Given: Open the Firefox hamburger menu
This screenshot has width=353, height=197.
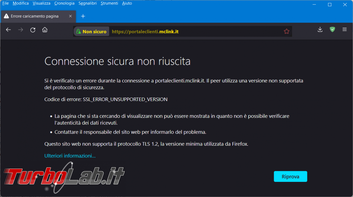Looking at the screenshot, I should (x=345, y=30).
